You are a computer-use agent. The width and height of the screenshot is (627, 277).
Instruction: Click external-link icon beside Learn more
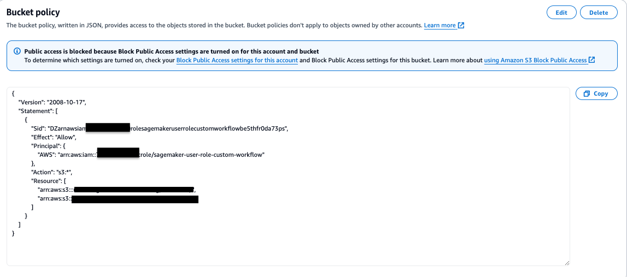pos(461,25)
